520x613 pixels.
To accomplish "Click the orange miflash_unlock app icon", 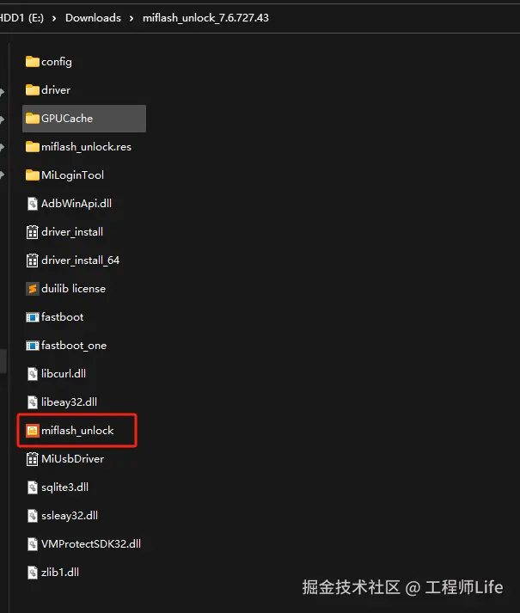I will coord(33,431).
